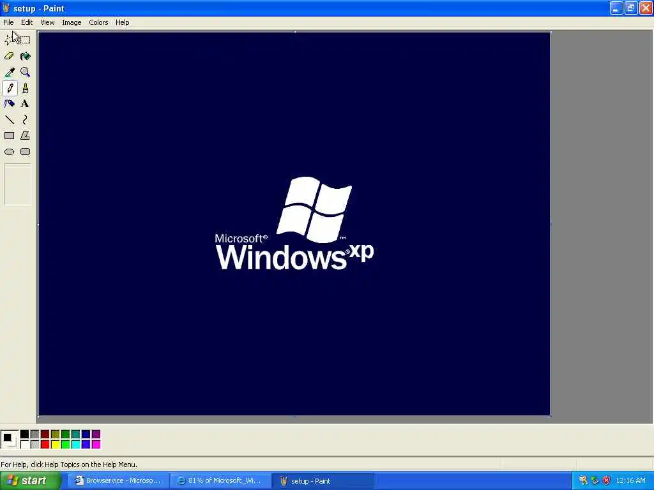Open the Image menu
The image size is (654, 490).
click(72, 22)
